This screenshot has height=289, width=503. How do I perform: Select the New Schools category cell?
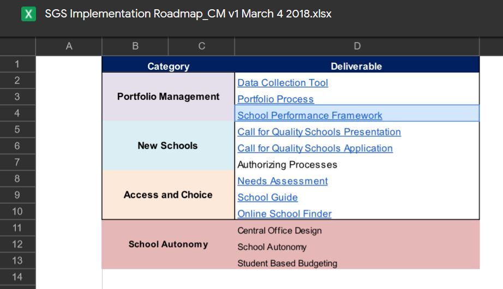coord(168,146)
